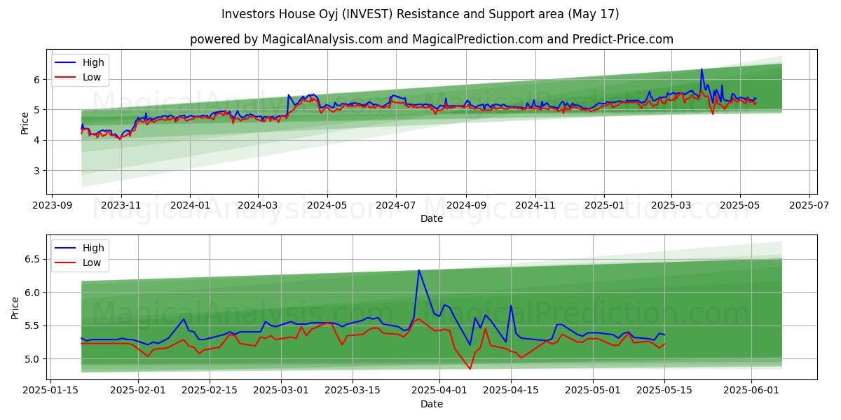Screen dimensions: 841x420
Task: Click the '2025-03-15' date label on bottom chart
Action: pyautogui.click(x=353, y=391)
